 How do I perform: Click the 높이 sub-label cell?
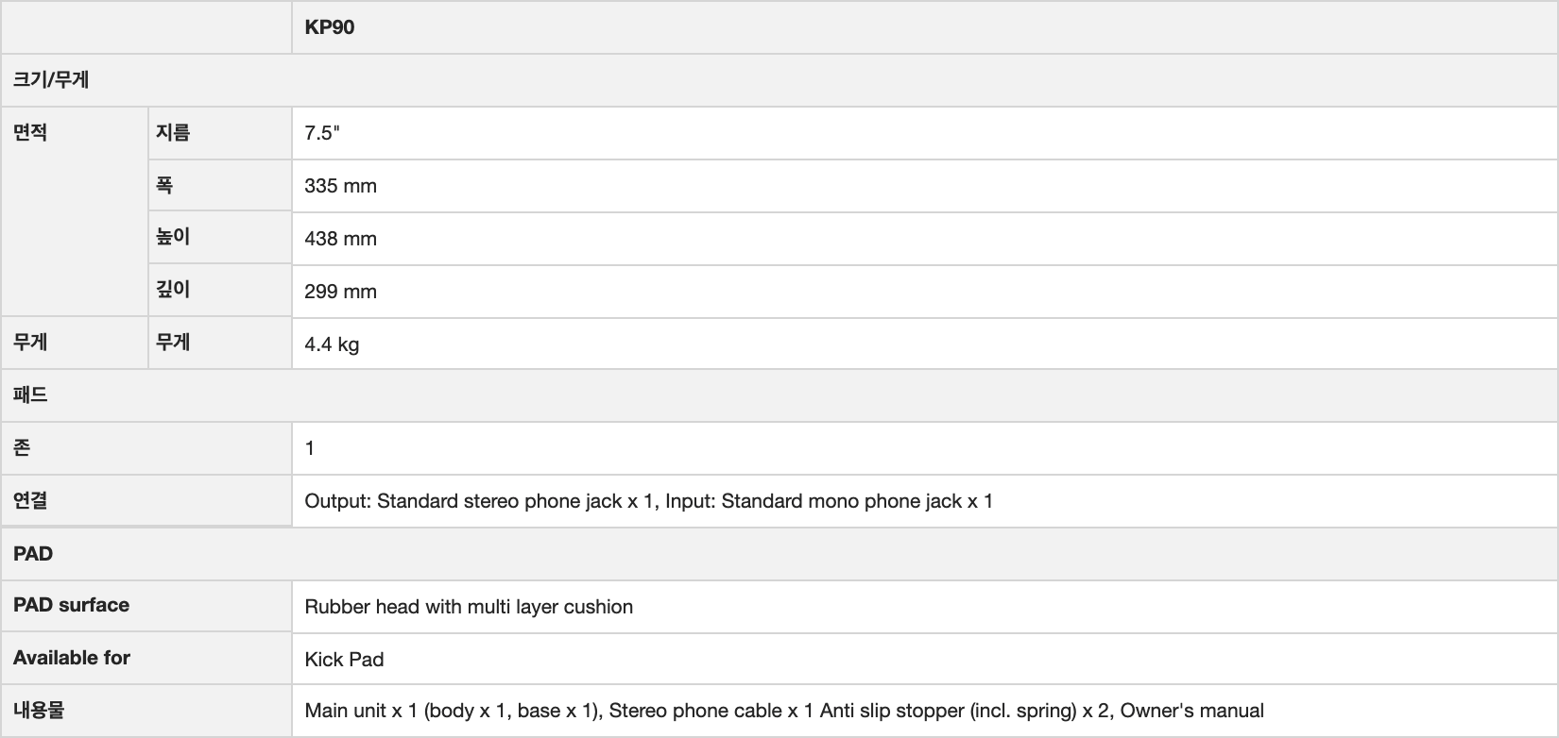[173, 237]
